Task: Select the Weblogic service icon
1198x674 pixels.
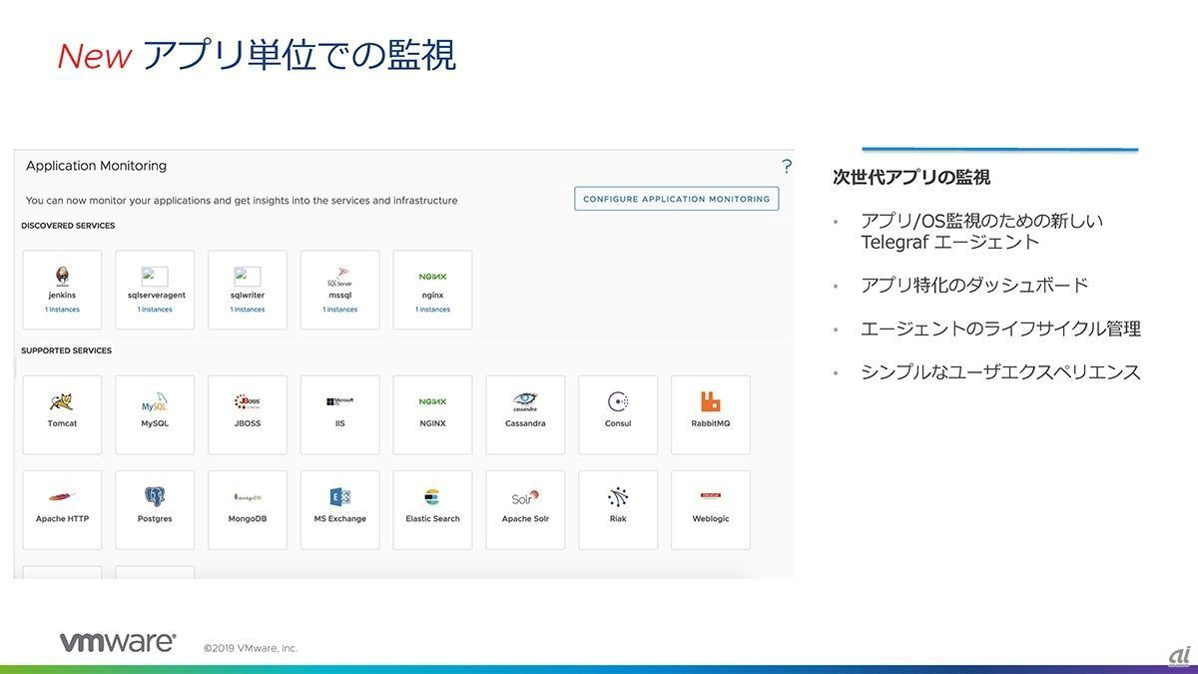Action: coord(711,496)
